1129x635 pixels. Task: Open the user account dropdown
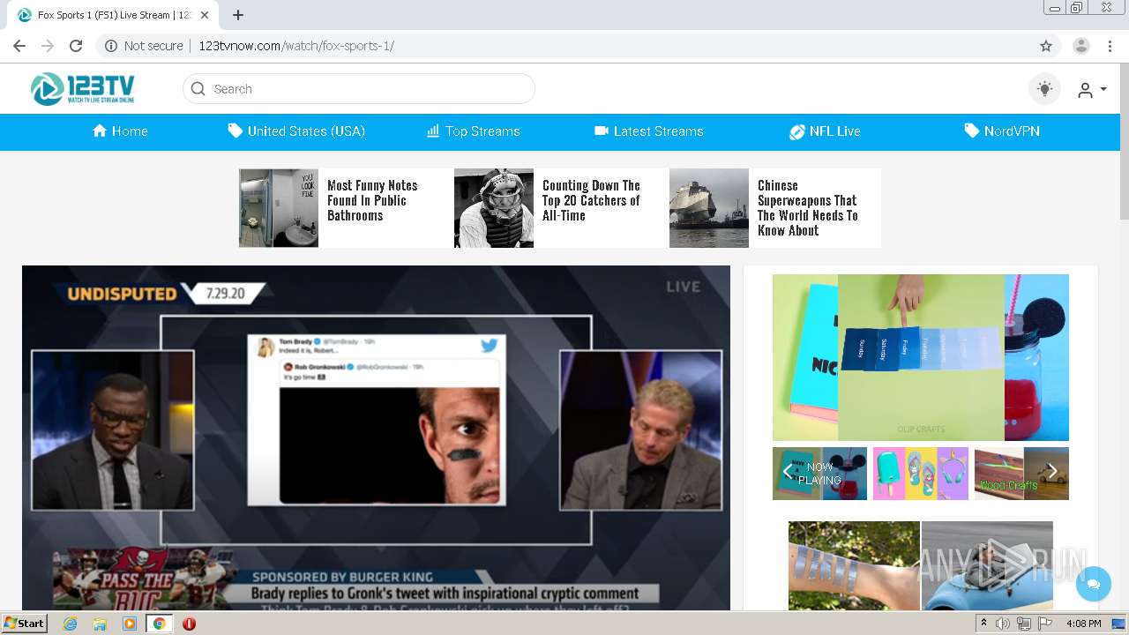(x=1092, y=89)
